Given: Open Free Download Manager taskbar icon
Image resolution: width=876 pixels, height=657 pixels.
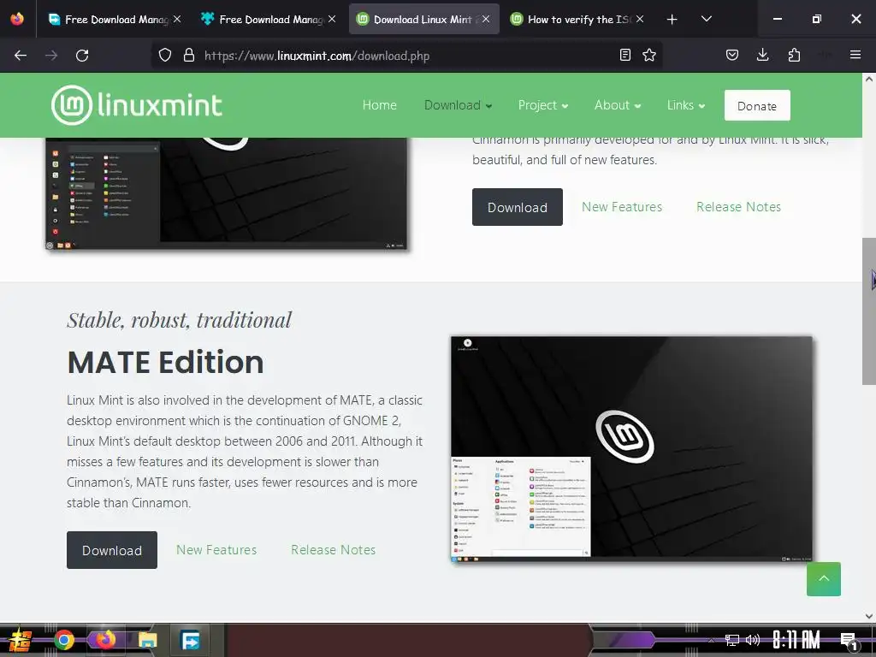Looking at the screenshot, I should [x=190, y=640].
